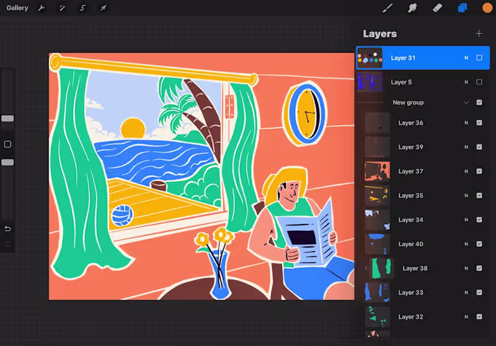This screenshot has height=346, width=496.
Task: Select the Layer 5 thumbnail
Action: pos(370,82)
